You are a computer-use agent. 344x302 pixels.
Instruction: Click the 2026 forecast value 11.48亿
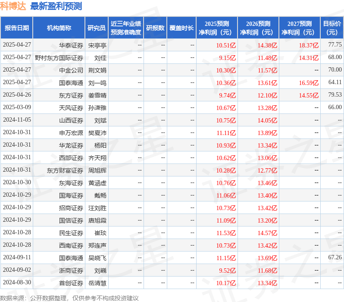(x=267, y=58)
